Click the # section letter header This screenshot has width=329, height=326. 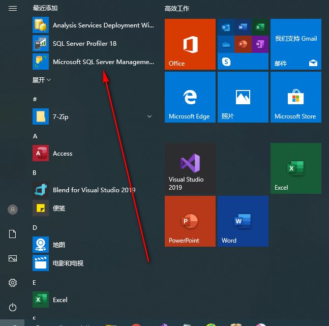(x=35, y=99)
